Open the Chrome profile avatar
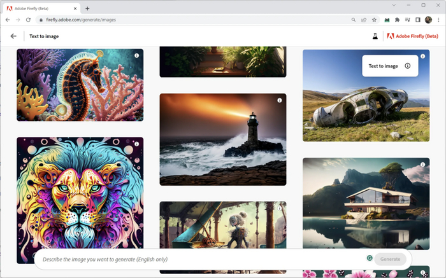The image size is (446, 278). 428,20
